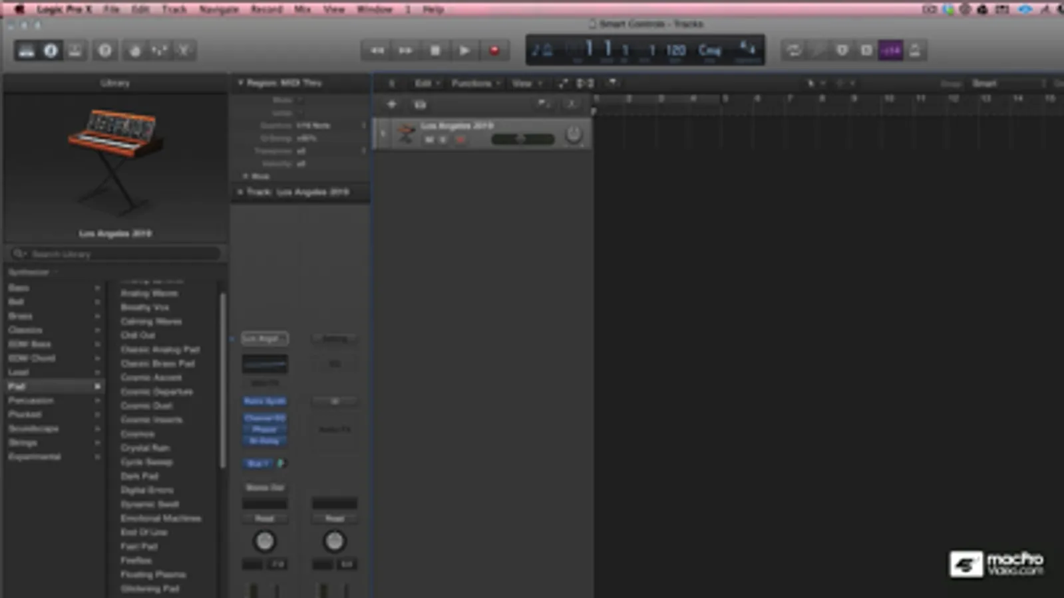The width and height of the screenshot is (1064, 598).
Task: Open the Mixer using the control bar icon
Action: point(160,50)
